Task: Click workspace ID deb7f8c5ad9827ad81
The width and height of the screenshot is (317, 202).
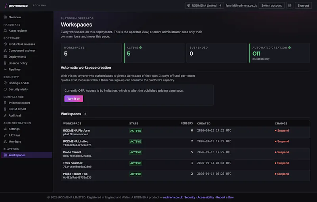Action: tap(77, 156)
